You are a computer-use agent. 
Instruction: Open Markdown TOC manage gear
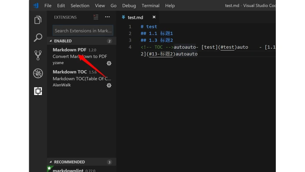pyautogui.click(x=109, y=85)
